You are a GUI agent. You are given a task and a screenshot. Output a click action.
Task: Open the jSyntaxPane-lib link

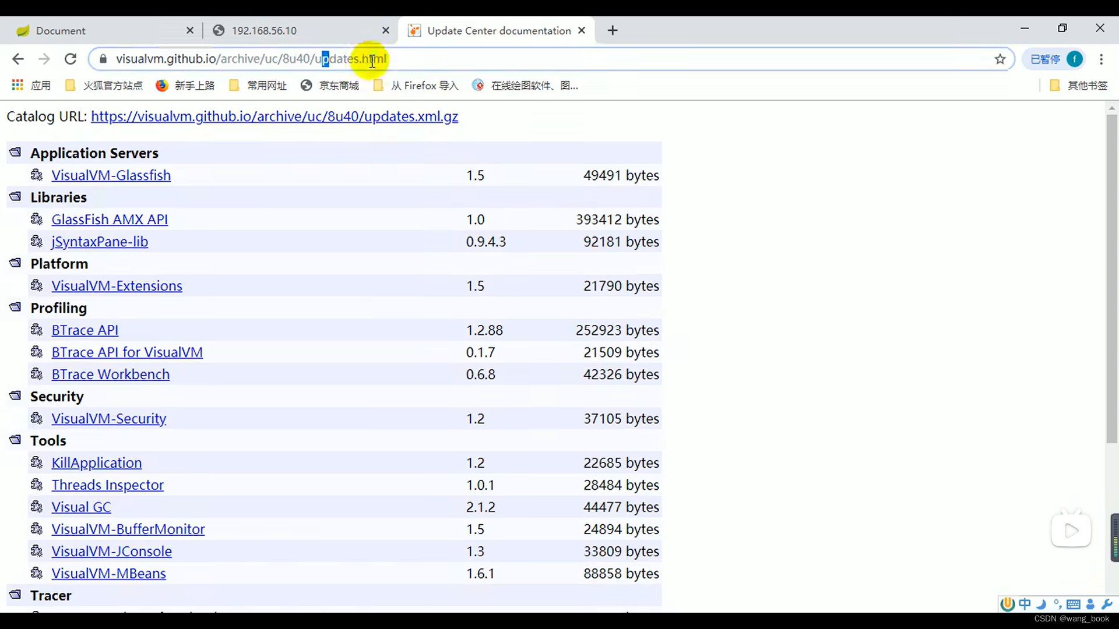100,242
